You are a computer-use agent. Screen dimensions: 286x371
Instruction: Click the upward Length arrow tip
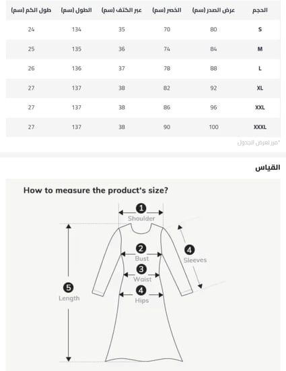tap(69, 227)
